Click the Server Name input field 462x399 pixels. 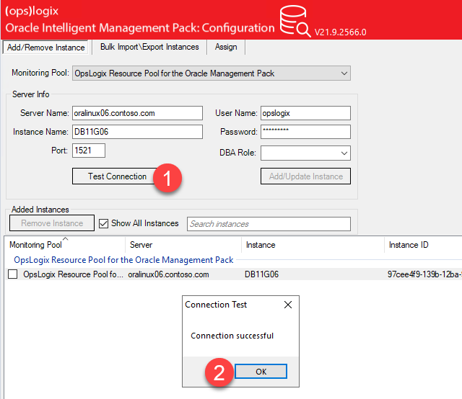[x=137, y=113]
